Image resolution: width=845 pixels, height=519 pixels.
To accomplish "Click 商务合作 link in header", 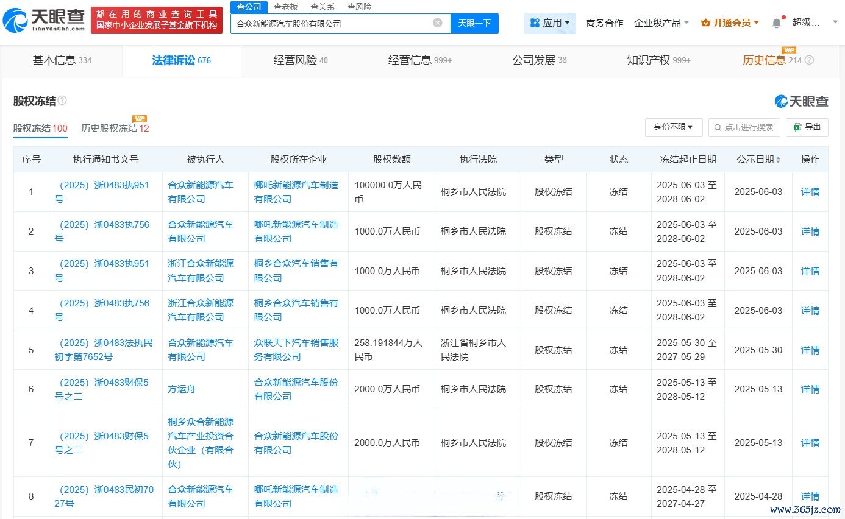I will coord(604,23).
